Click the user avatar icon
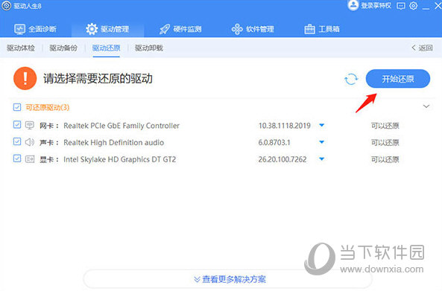The height and width of the screenshot is (291, 442). coord(353,5)
